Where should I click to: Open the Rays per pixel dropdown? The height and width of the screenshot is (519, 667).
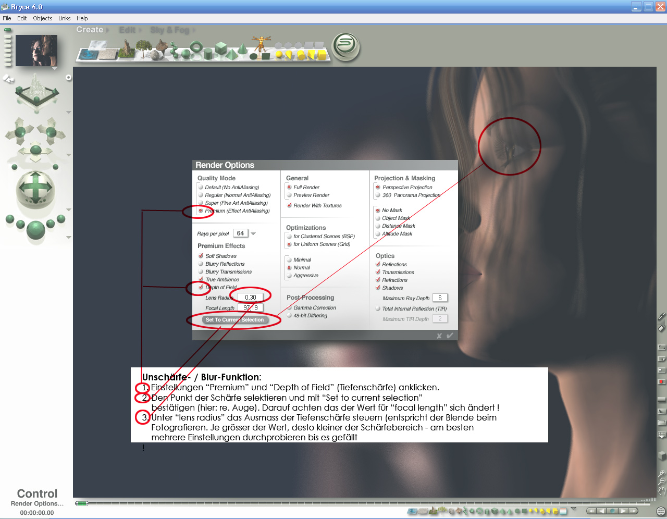tap(253, 233)
